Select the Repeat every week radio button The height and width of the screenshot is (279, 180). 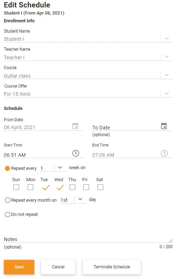(7, 168)
